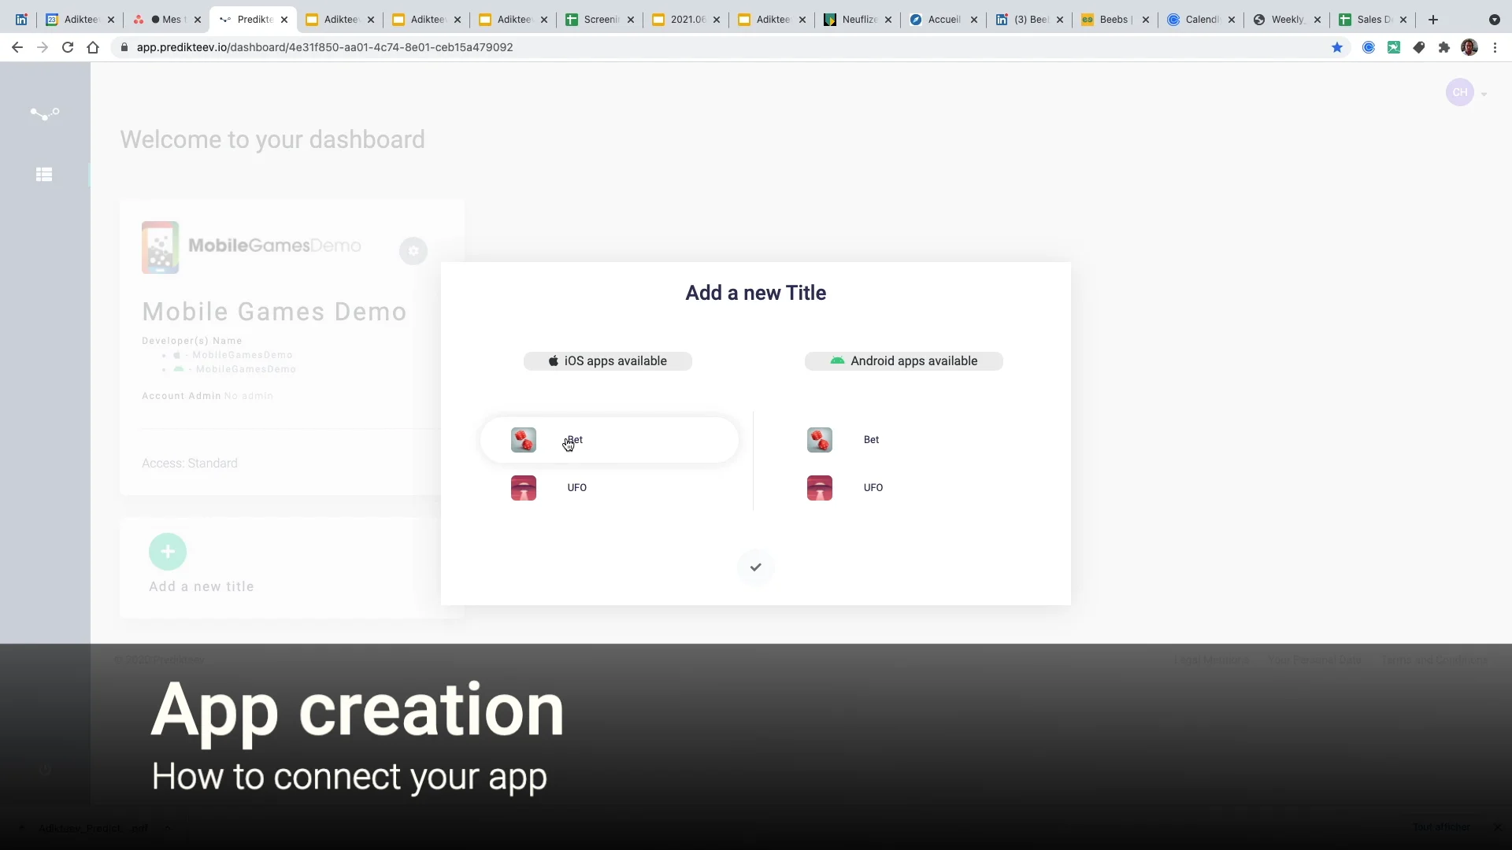Screen dimensions: 1512x850
Task: Switch to the Screening spreadsheet tab
Action: pyautogui.click(x=600, y=20)
